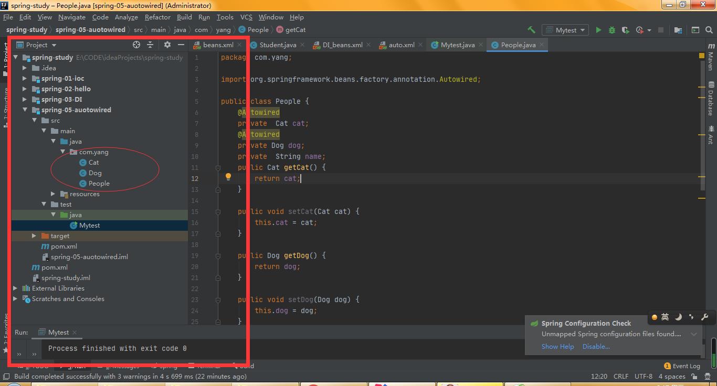
Task: Click the 12:20 caret position indicator
Action: (599, 376)
